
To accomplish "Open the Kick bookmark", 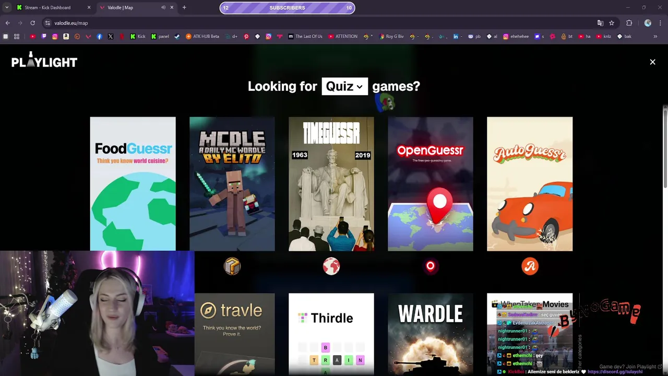I will click(138, 37).
